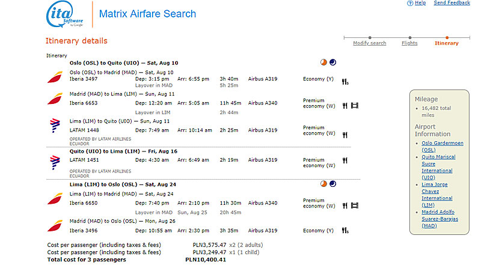
Task: Click orange sun icon on Lima to Oslo
Action: point(323,184)
